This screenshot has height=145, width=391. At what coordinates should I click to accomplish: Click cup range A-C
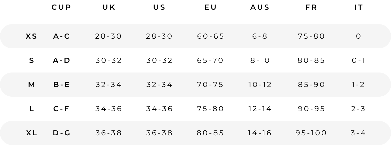click(x=62, y=36)
